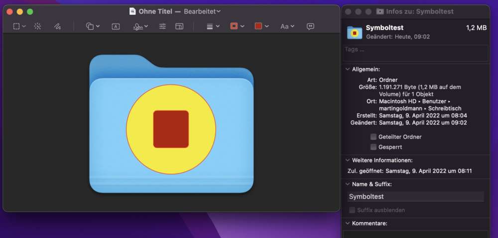Maximize the Preview window with green button
Image resolution: width=498 pixels, height=238 pixels.
pyautogui.click(x=30, y=12)
